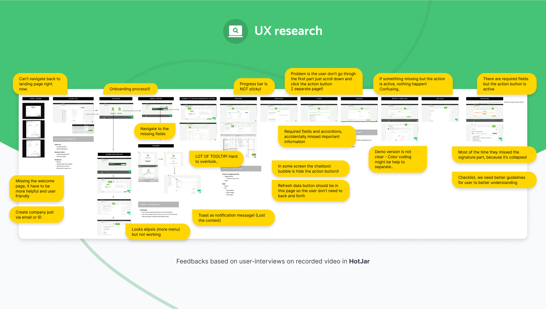Open the bottom login/signup screen thumbnail
The image size is (546, 309).
tap(34, 148)
